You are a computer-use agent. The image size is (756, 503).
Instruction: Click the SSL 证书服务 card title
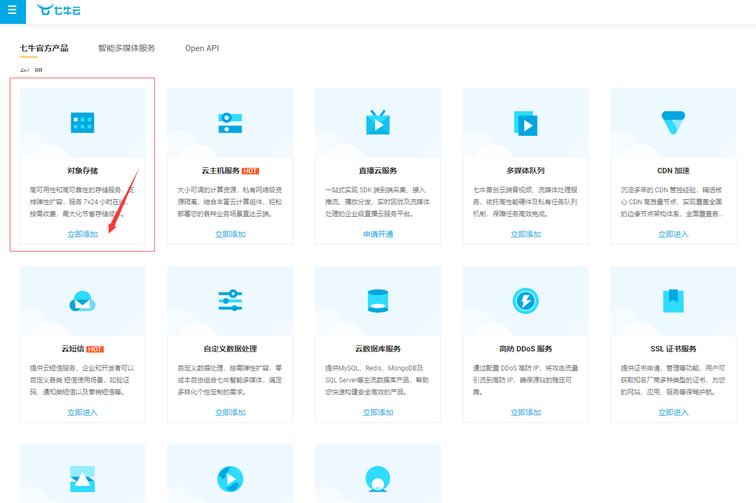(x=673, y=349)
